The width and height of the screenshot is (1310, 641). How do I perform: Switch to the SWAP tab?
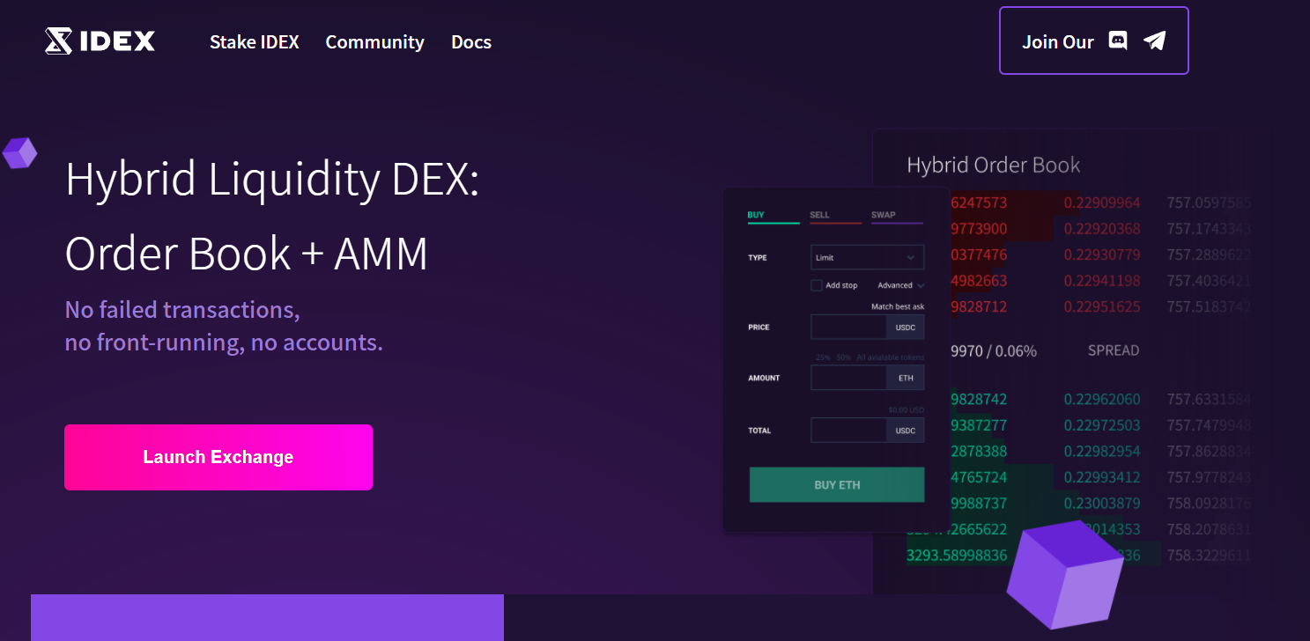(897, 216)
